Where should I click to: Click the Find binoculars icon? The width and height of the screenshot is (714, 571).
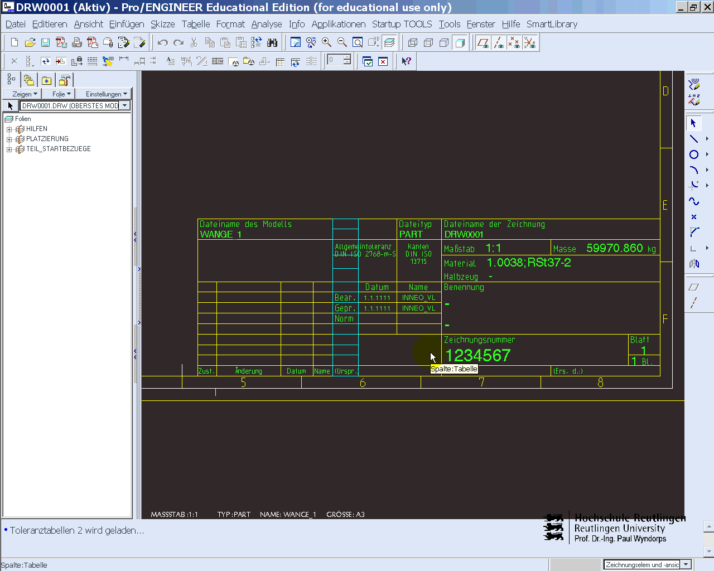tap(272, 42)
